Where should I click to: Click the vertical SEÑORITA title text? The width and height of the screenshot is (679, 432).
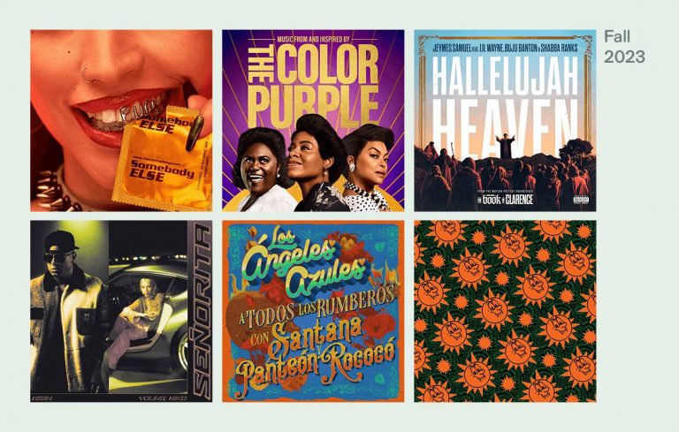point(202,310)
